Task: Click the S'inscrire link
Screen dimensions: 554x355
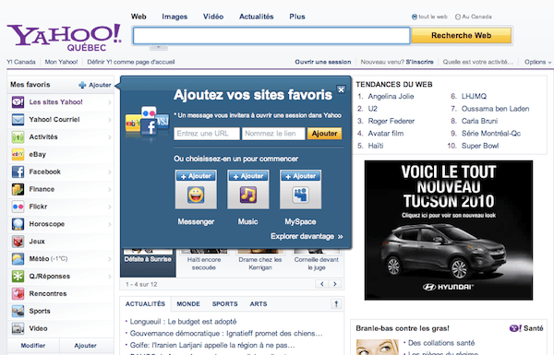Action: click(419, 62)
